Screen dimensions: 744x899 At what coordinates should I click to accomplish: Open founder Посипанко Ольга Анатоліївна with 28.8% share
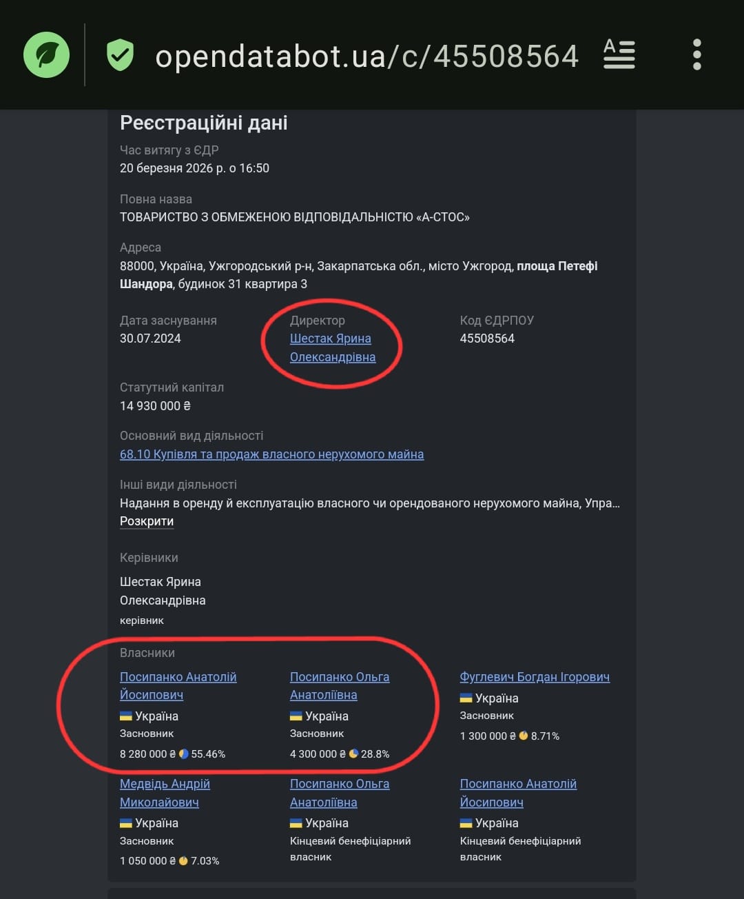(340, 685)
